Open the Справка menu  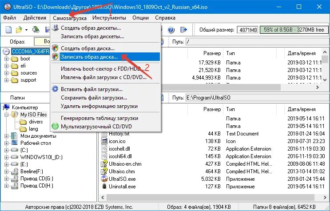point(165,18)
